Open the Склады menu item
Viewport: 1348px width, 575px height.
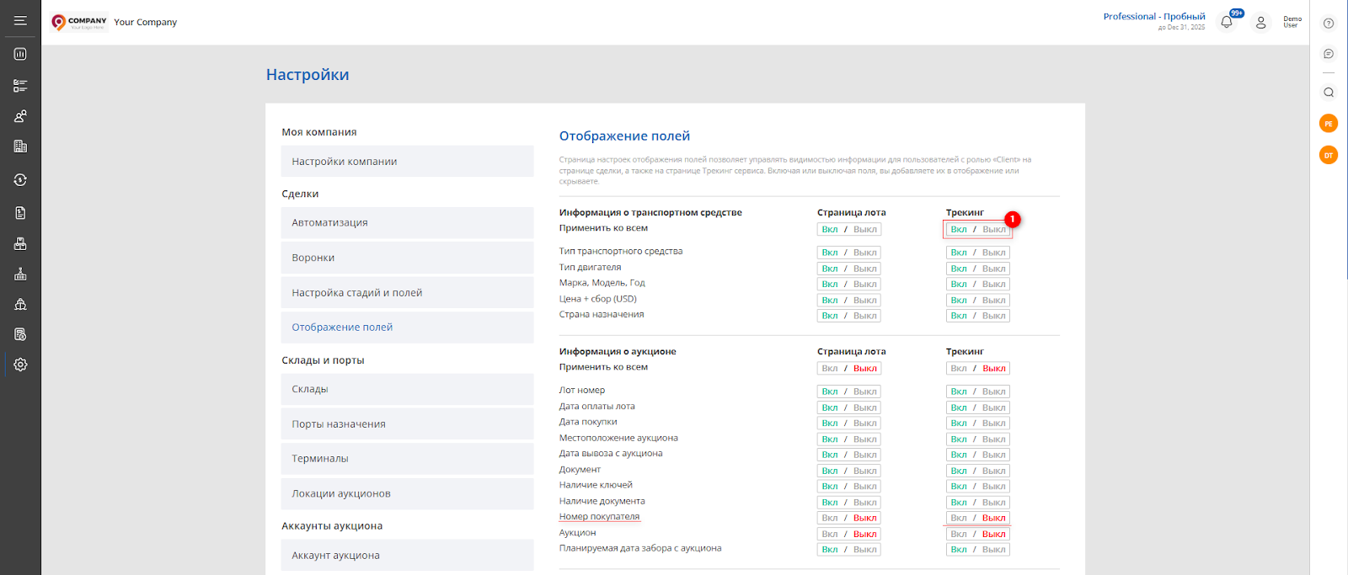point(407,389)
